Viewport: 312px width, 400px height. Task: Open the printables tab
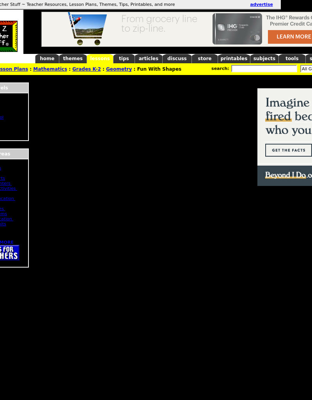click(234, 59)
